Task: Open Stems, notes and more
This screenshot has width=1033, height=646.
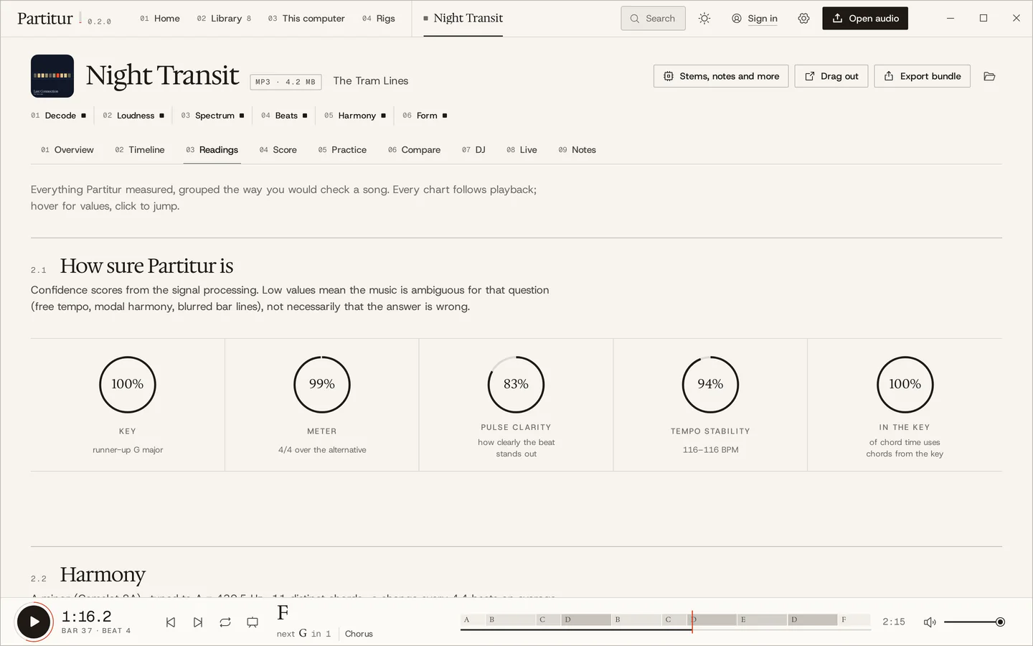Action: 721,76
